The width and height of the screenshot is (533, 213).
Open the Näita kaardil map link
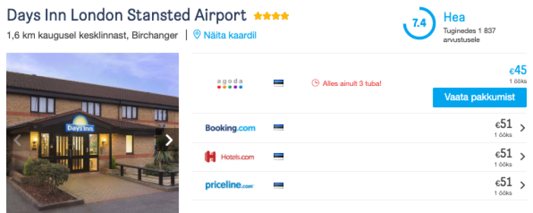pyautogui.click(x=230, y=35)
